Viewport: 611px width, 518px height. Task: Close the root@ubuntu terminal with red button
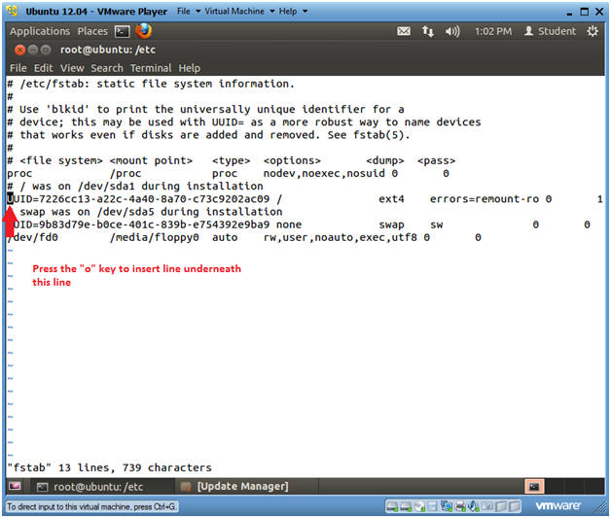tap(19, 50)
